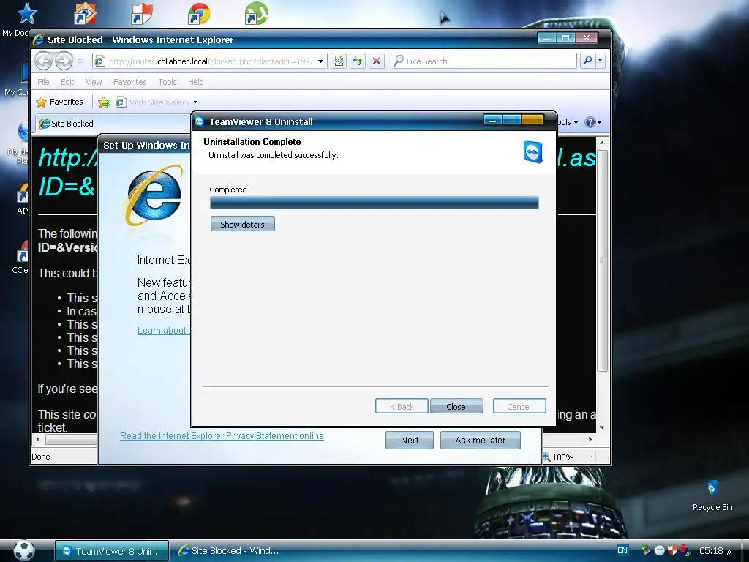The width and height of the screenshot is (749, 562).
Task: Open the View menu in Internet Explorer
Action: (94, 82)
